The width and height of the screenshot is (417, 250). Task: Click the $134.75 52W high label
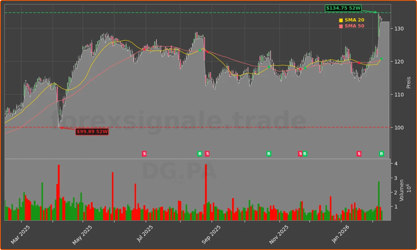pos(344,8)
